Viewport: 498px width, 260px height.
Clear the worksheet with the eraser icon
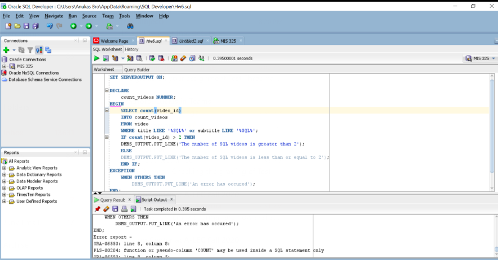[183, 58]
